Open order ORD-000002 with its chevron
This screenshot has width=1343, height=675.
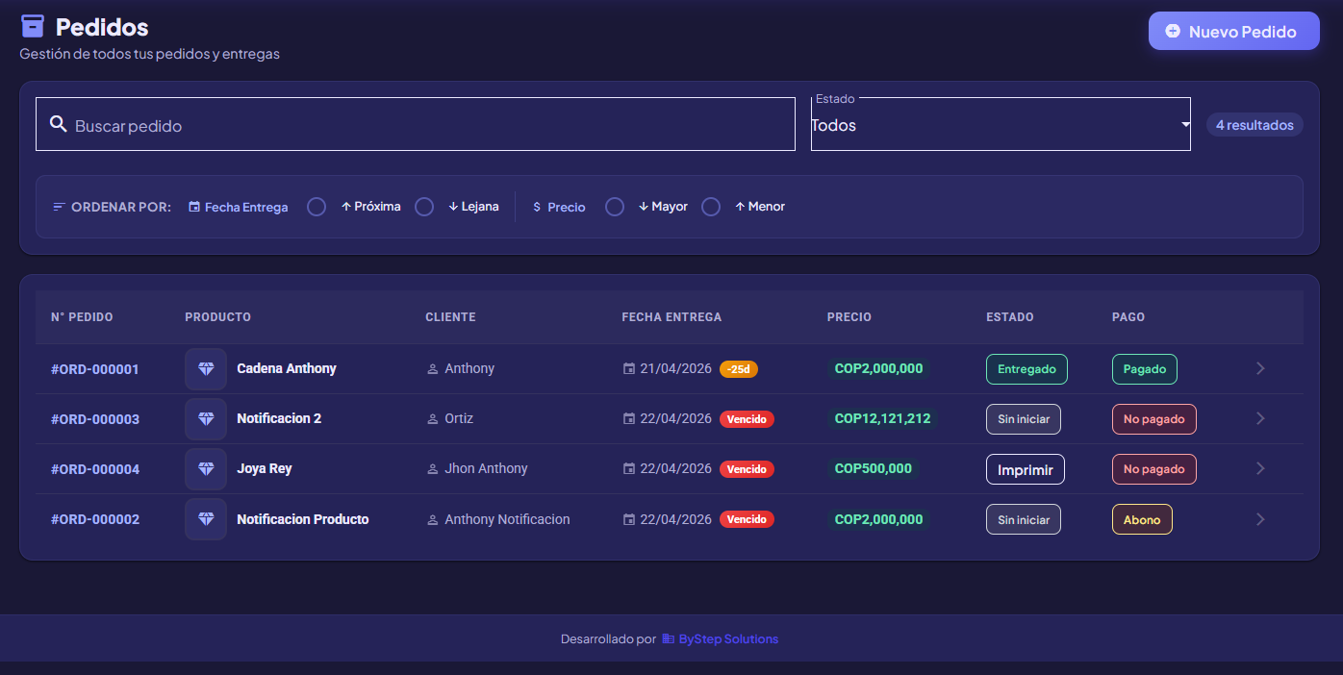coord(1260,519)
